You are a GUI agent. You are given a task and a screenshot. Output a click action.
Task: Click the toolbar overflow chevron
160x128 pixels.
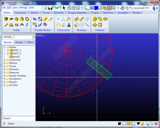click(157, 8)
